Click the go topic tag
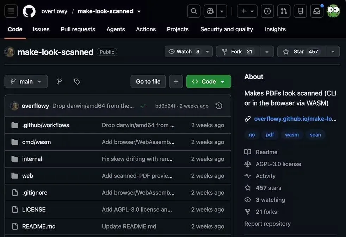346x237 pixels. pos(252,135)
